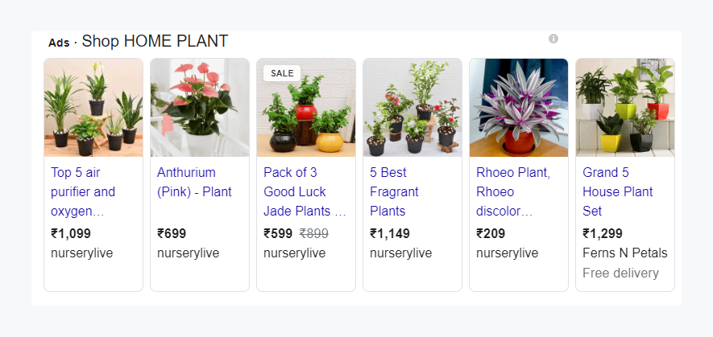The width and height of the screenshot is (713, 337).
Task: Click the ₹209 Rhoeo plant price
Action: click(491, 234)
